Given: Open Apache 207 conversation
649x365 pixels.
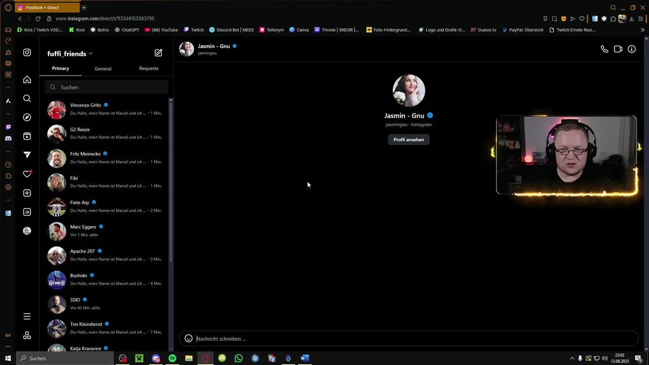Looking at the screenshot, I should coord(105,255).
